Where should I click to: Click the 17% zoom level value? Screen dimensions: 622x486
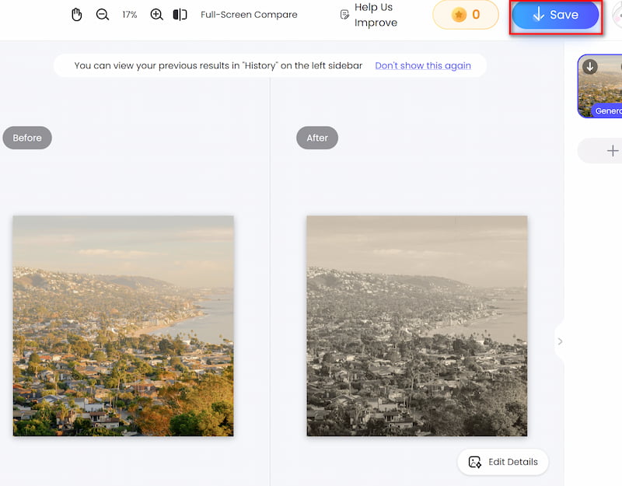click(129, 15)
